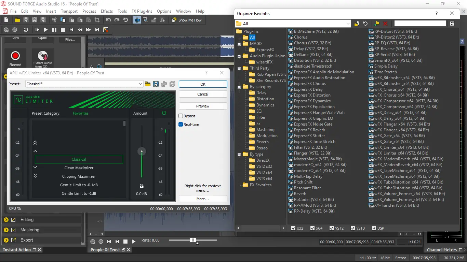Collapse the Third Party folder tree
The height and width of the screenshot is (262, 467).
[239, 68]
